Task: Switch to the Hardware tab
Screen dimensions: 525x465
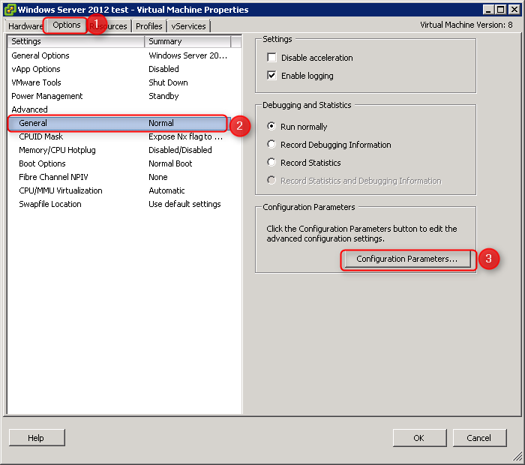Action: [25, 26]
